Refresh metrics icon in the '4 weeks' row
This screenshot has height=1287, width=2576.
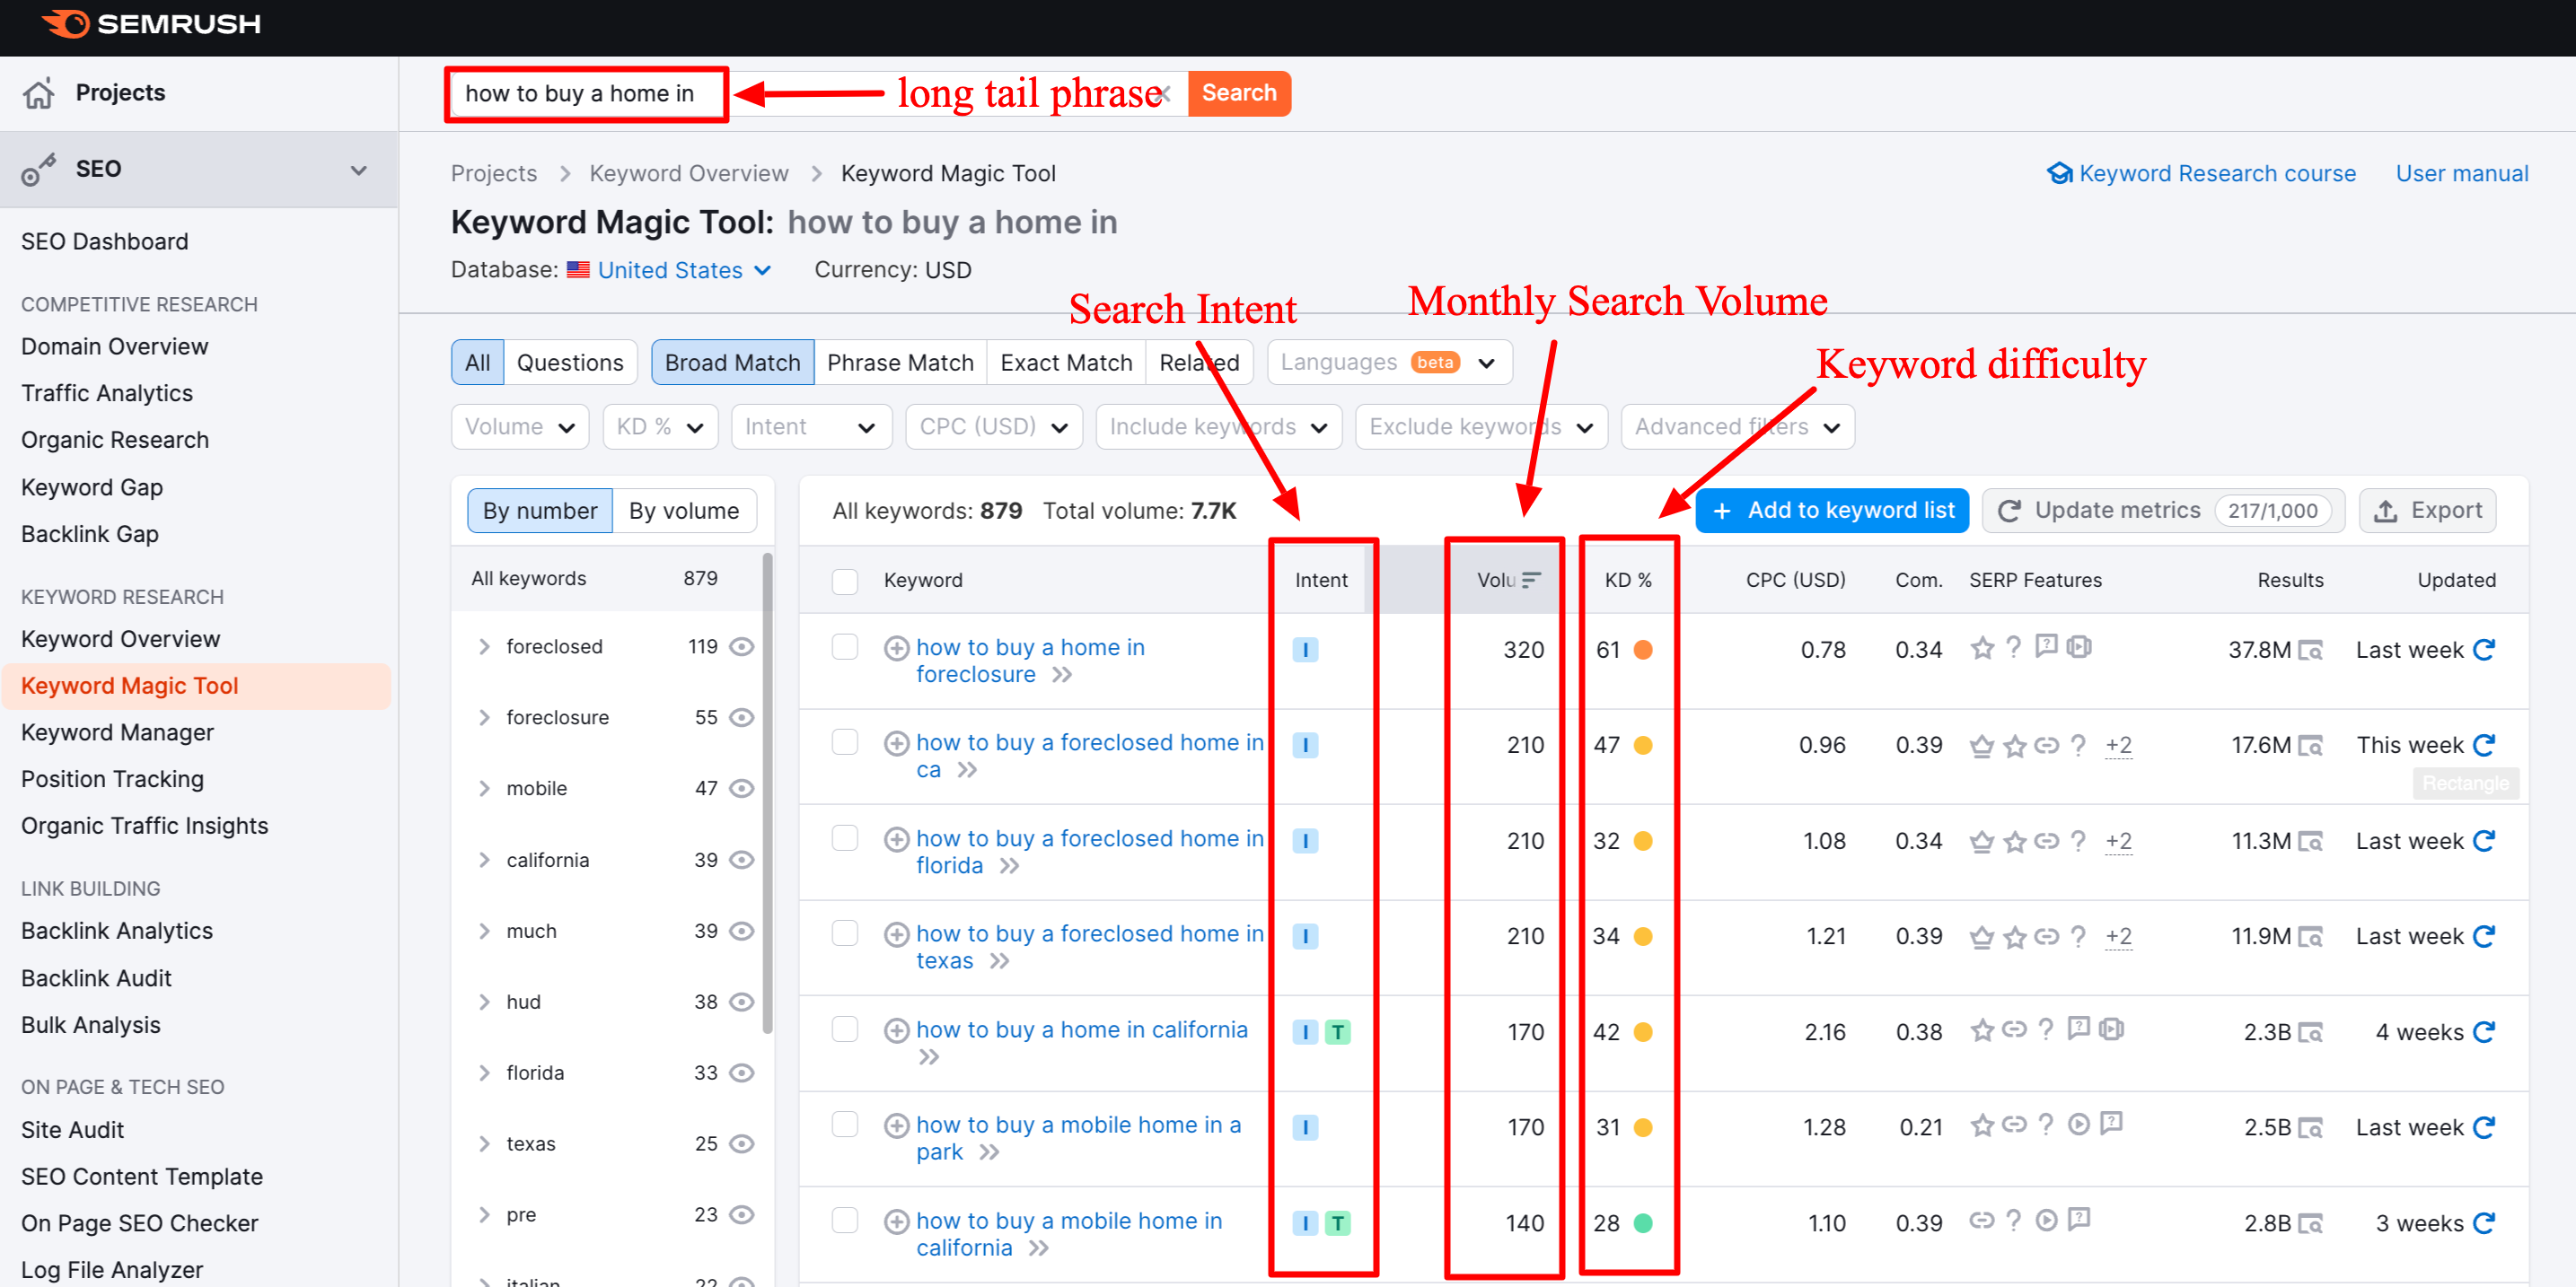coord(2485,1032)
